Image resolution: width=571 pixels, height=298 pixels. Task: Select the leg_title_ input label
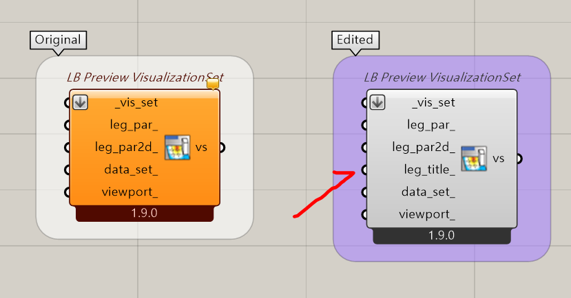click(x=429, y=170)
